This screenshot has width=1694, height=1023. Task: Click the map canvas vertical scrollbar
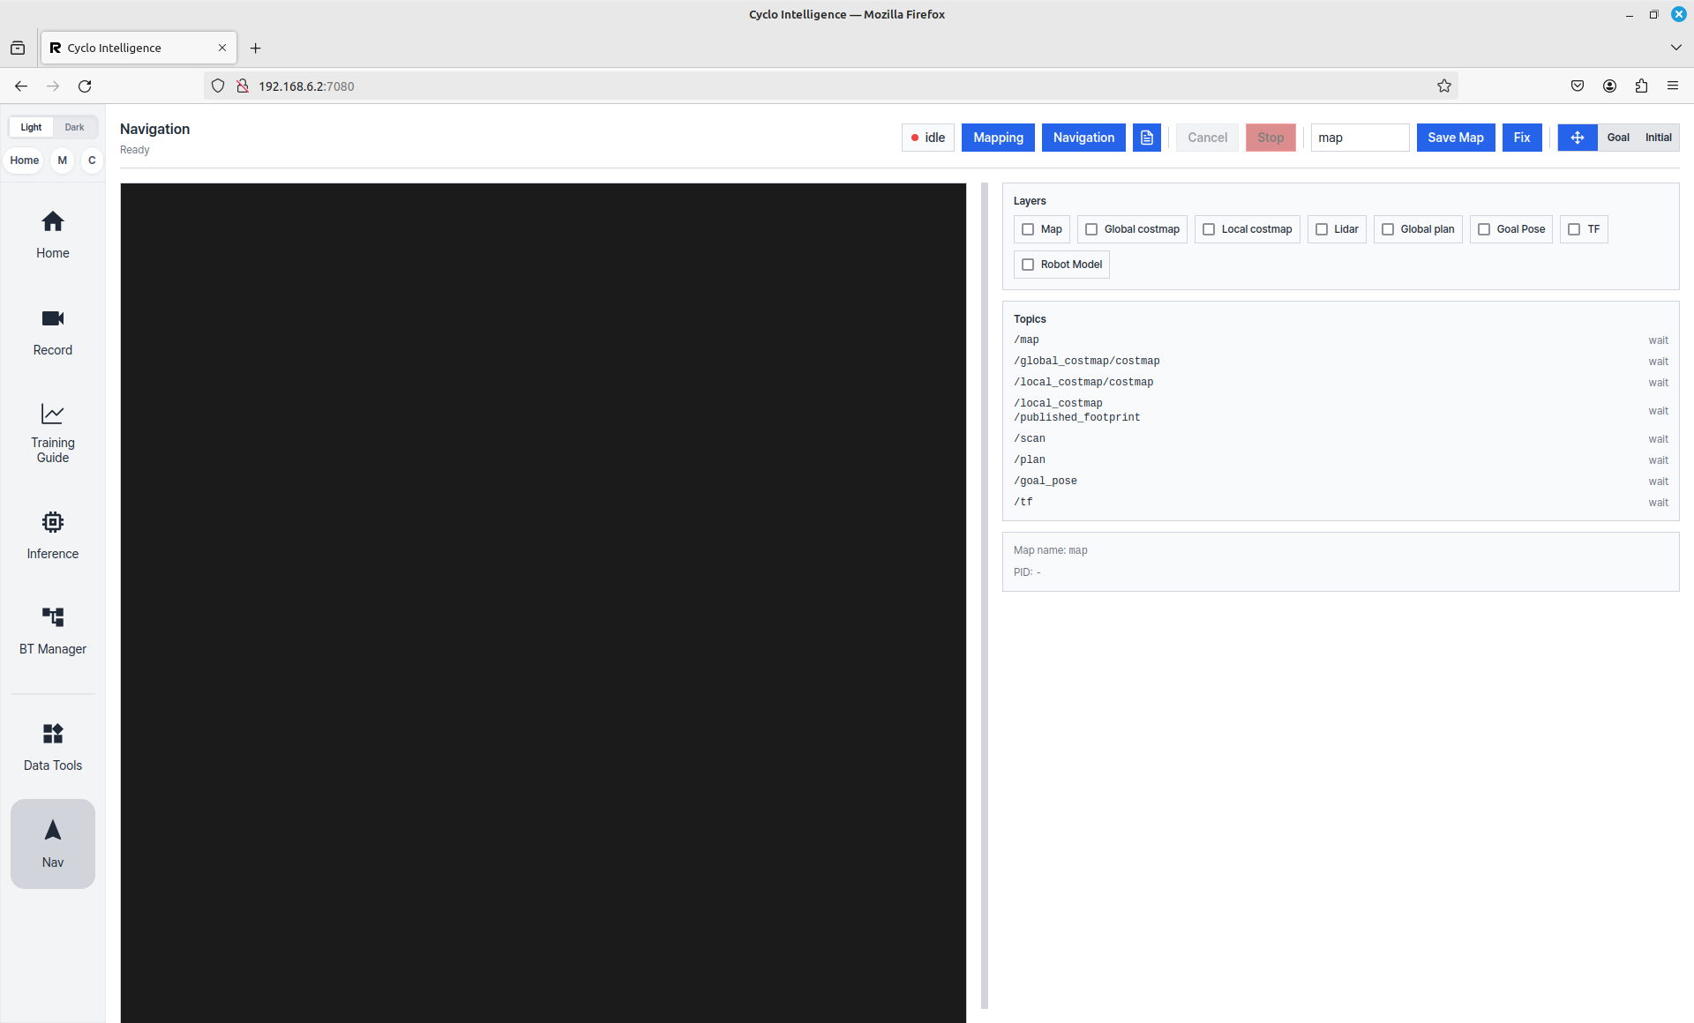tap(985, 595)
